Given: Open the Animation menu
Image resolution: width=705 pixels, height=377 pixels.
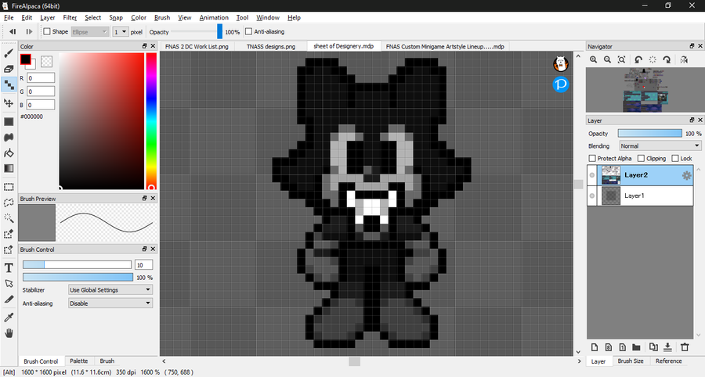Looking at the screenshot, I should [214, 17].
